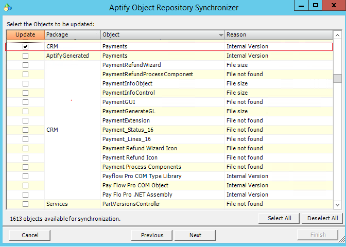Viewport: 346px width, 247px height.
Task: Click the scrollbar down arrow
Action: tap(337, 205)
